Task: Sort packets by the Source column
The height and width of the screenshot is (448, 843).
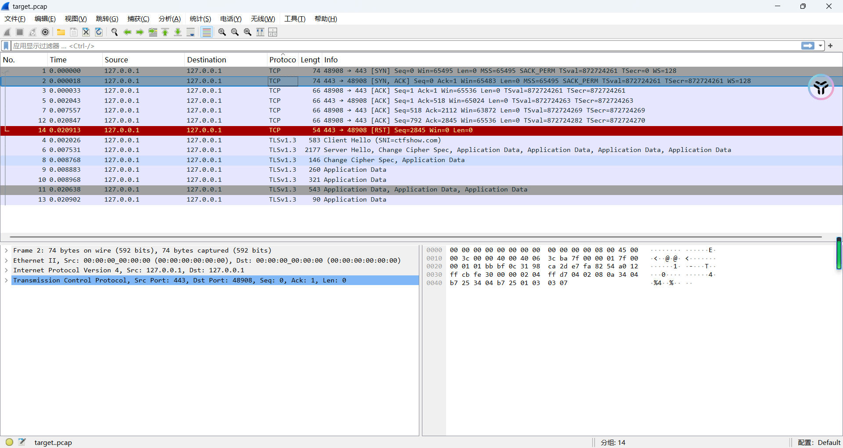Action: click(x=143, y=60)
